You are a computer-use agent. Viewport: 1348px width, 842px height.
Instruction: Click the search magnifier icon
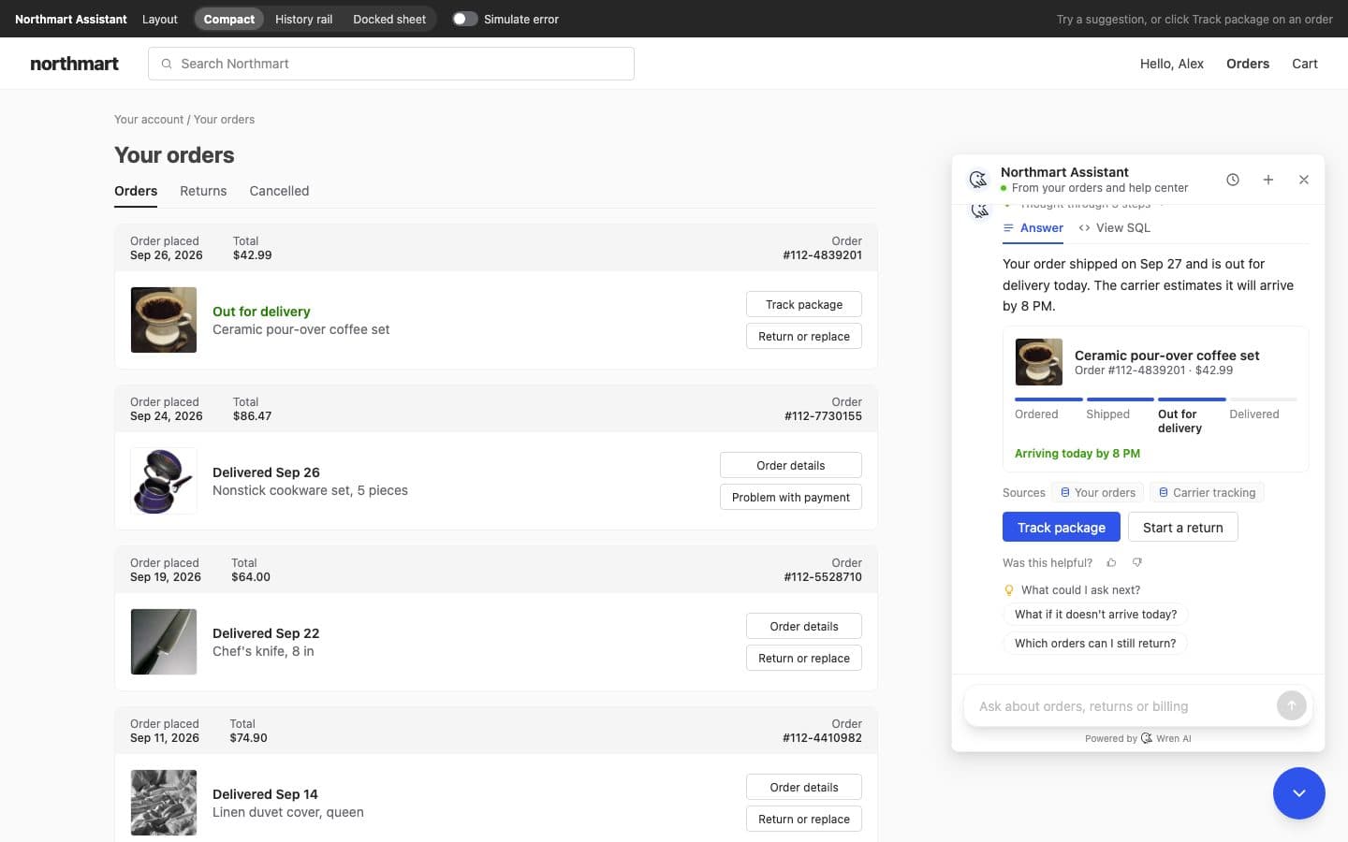(167, 64)
